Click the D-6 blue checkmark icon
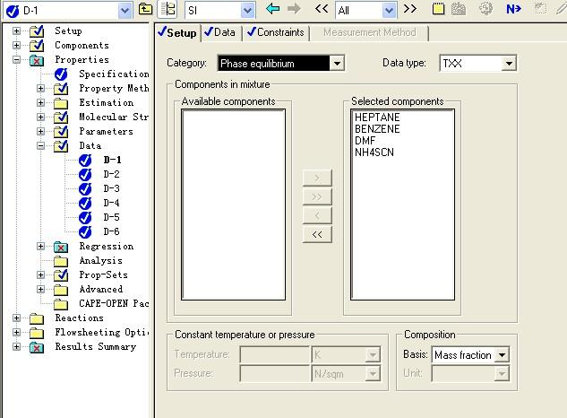567x418 pixels. (85, 231)
